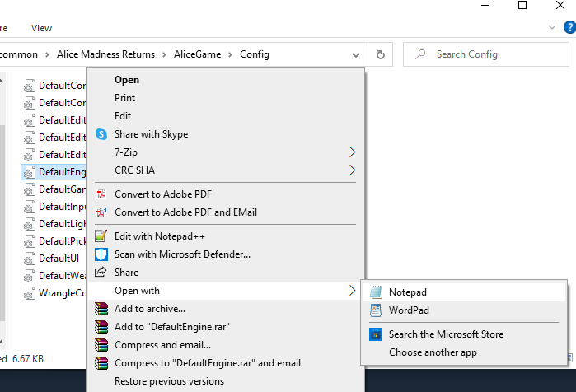
Task: Click the Microsoft Store icon in submenu
Action: (376, 334)
